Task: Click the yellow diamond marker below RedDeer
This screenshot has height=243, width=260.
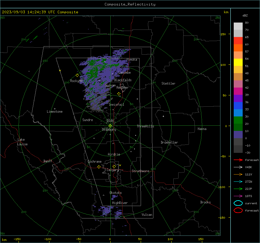Action: coord(119,94)
